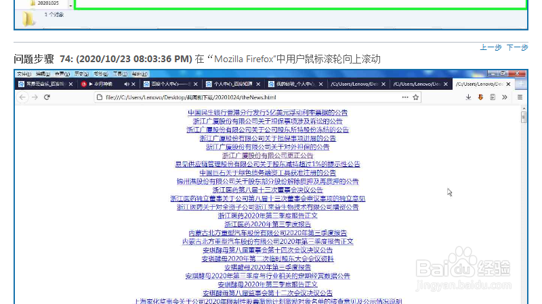Viewport: 542px width, 304px height.
Task: Open the 历史(S) menu
Action: [81, 74]
